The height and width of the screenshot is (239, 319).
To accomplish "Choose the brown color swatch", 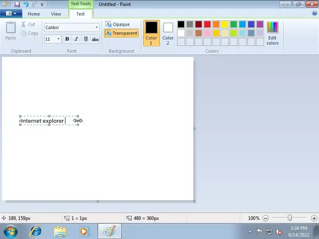I will click(x=198, y=33).
